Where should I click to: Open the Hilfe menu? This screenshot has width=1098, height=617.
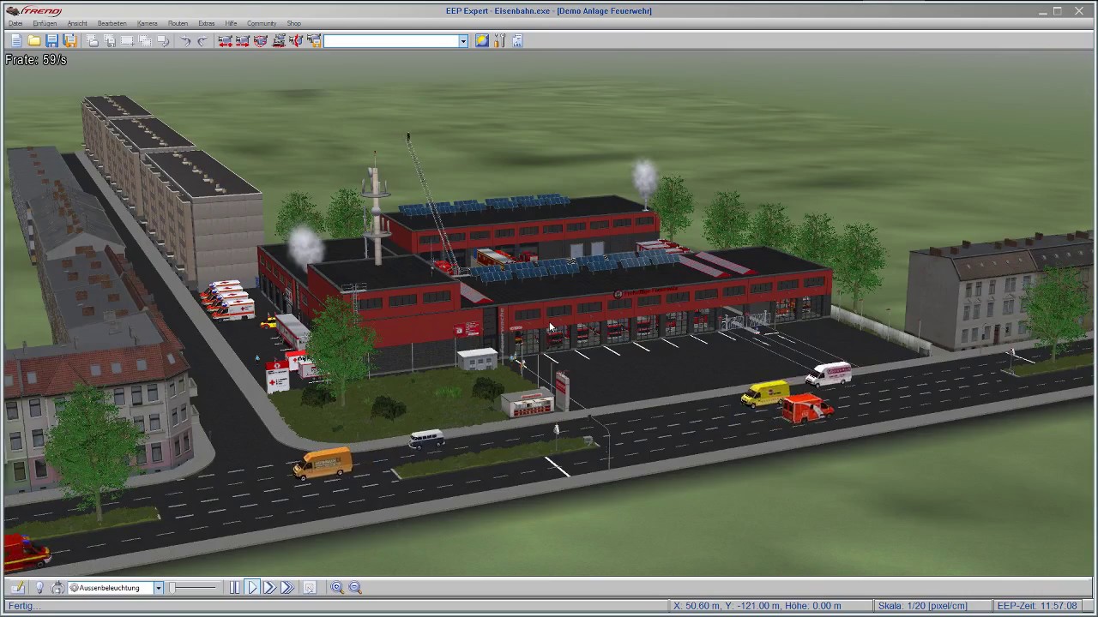pyautogui.click(x=231, y=23)
